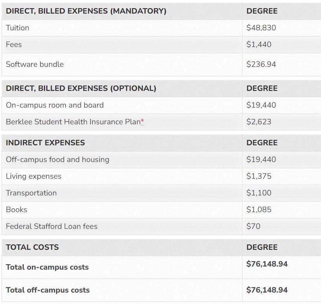
Task: Click the asterisk link after Health Insurance Plan
Action: coord(142,122)
